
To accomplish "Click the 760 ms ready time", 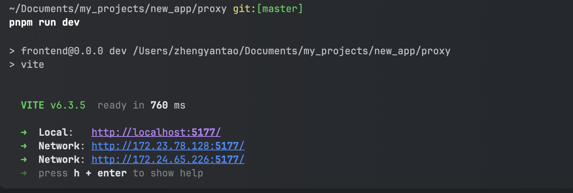I will click(168, 105).
